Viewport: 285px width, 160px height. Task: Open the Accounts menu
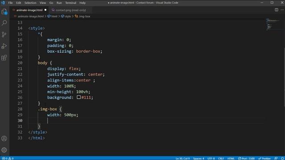[4, 138]
